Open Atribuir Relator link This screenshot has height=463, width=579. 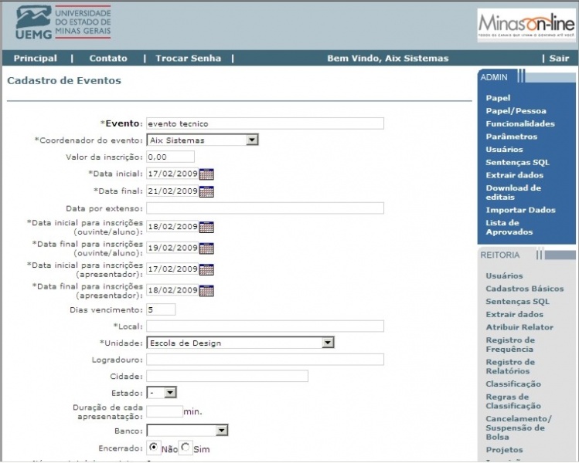(x=519, y=327)
